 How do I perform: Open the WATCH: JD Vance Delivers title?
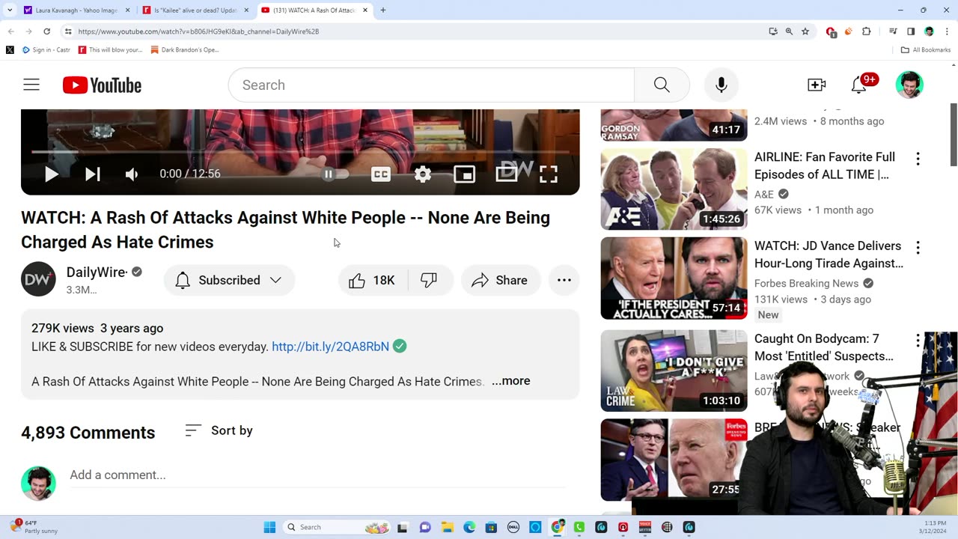829,255
